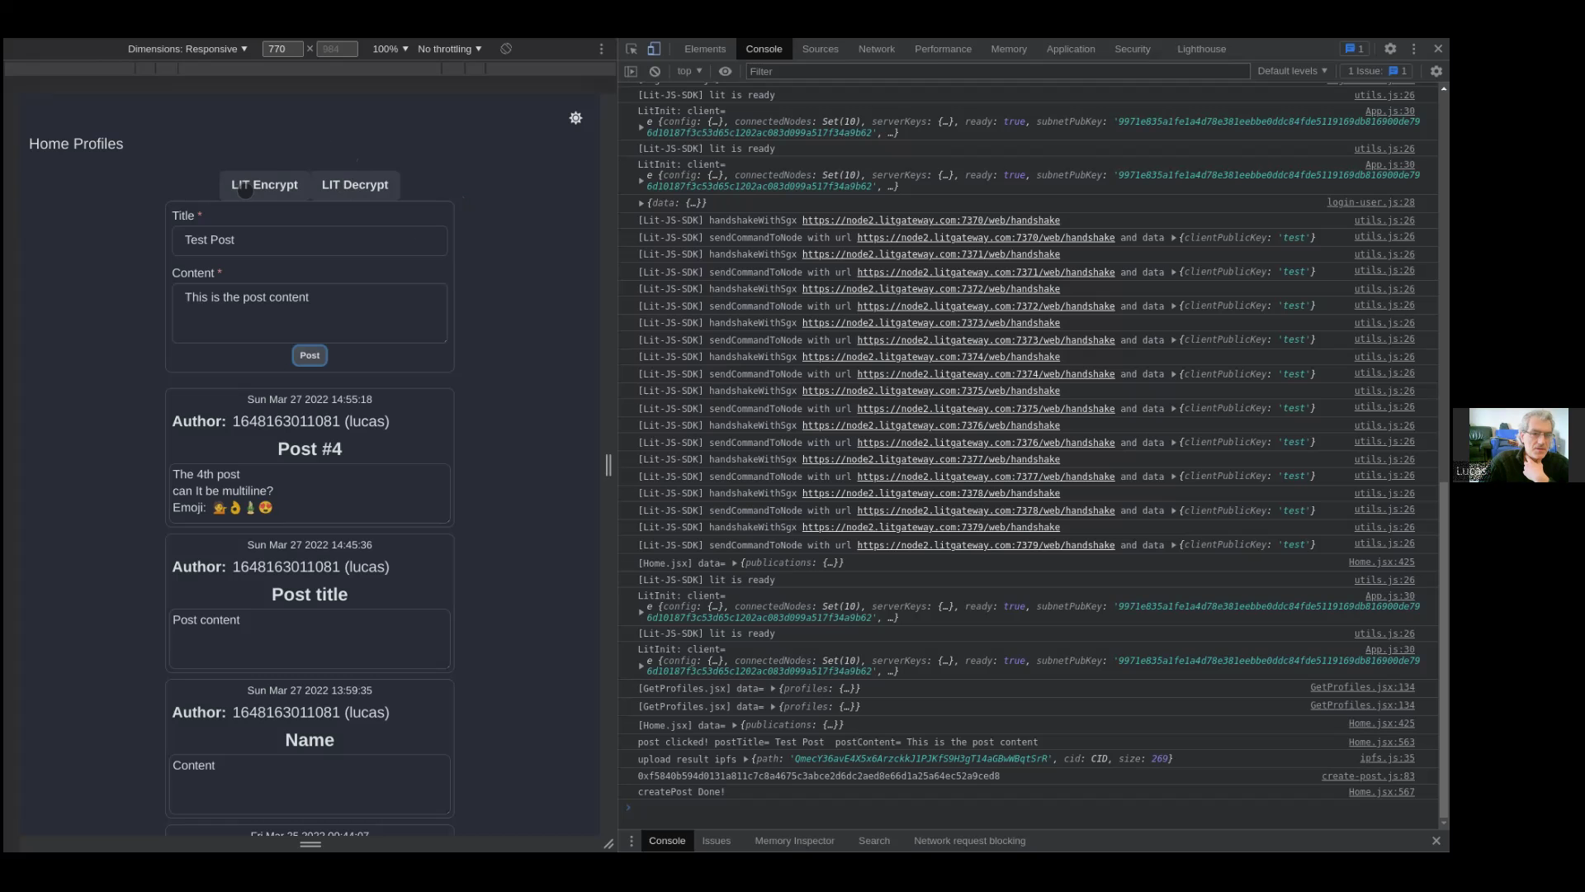
Task: Click the console Filter input
Action: click(997, 72)
